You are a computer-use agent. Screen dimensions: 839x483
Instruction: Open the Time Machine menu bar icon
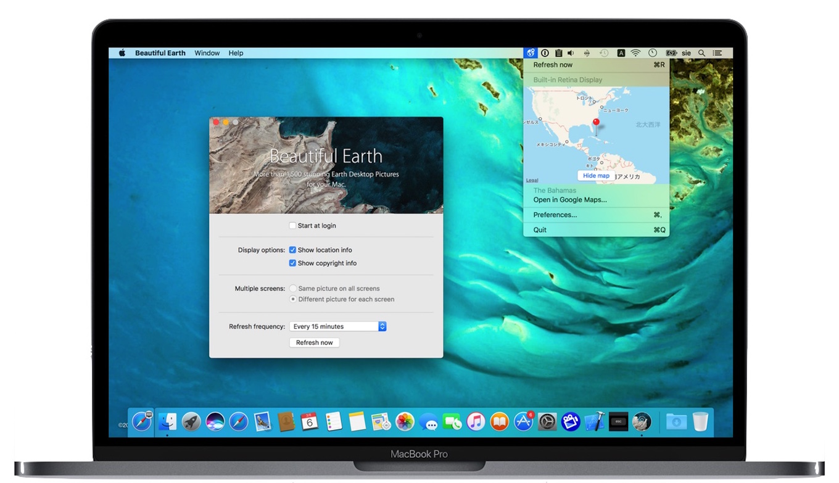coord(604,53)
